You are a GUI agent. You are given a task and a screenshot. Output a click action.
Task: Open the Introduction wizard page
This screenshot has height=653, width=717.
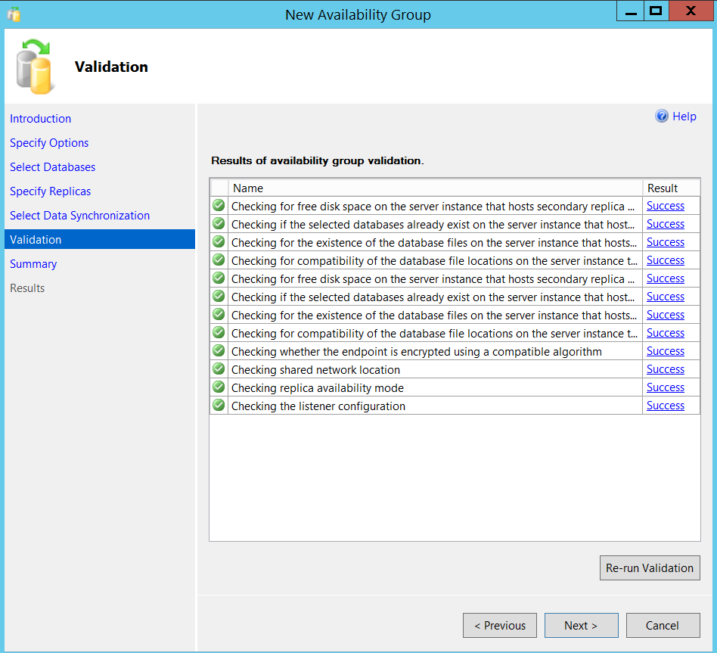click(41, 119)
